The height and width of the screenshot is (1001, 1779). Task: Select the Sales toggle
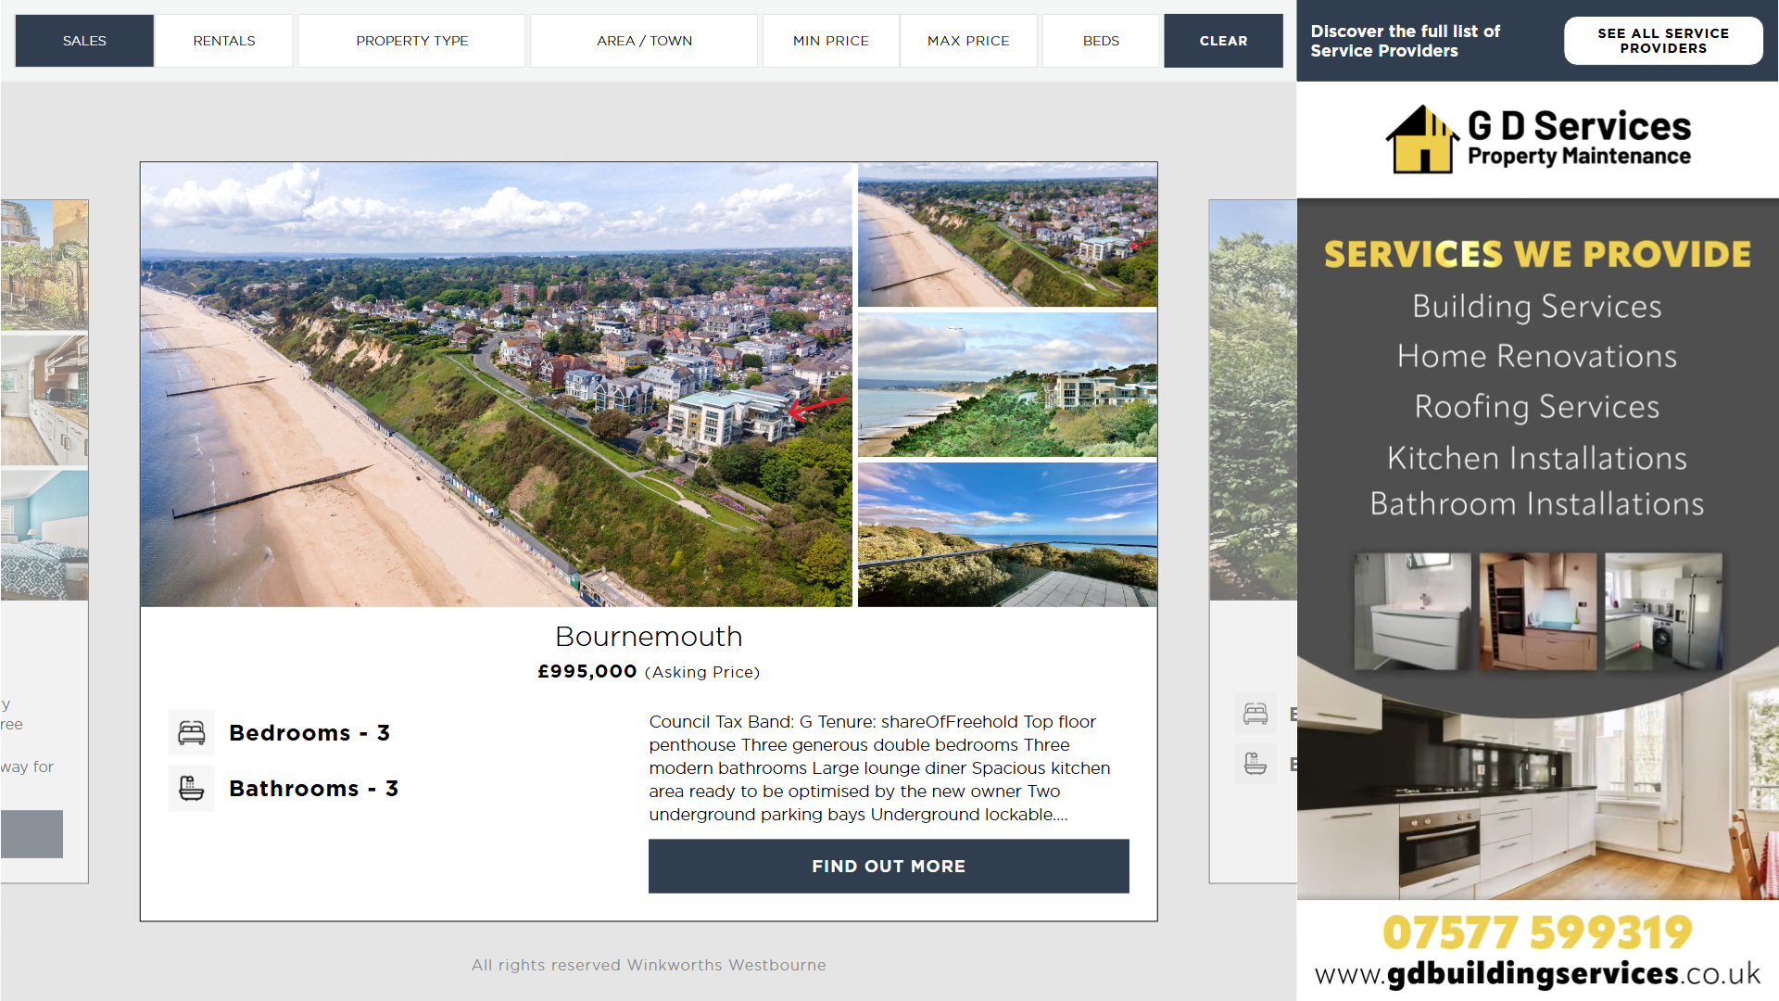pos(84,41)
